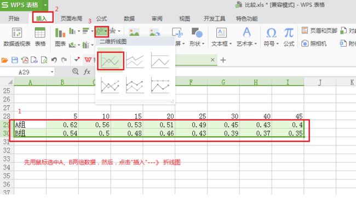
Task: Switch to the 公式 tab
Action: (101, 19)
